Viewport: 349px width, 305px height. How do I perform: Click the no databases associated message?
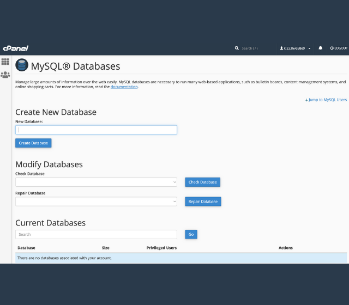tap(181, 258)
